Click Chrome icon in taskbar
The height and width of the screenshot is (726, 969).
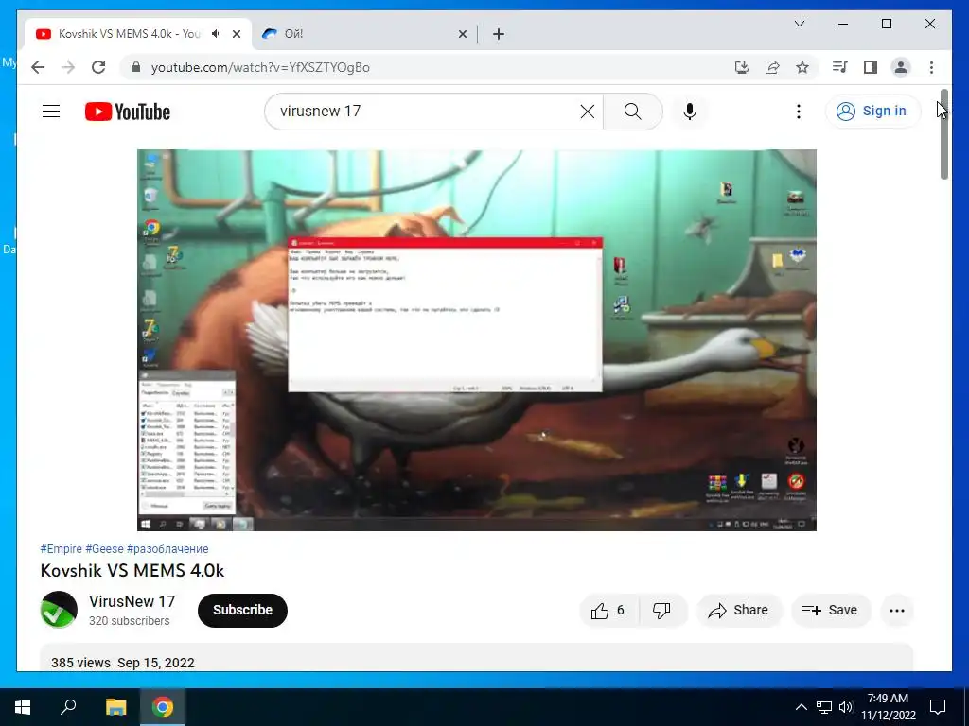tap(163, 707)
